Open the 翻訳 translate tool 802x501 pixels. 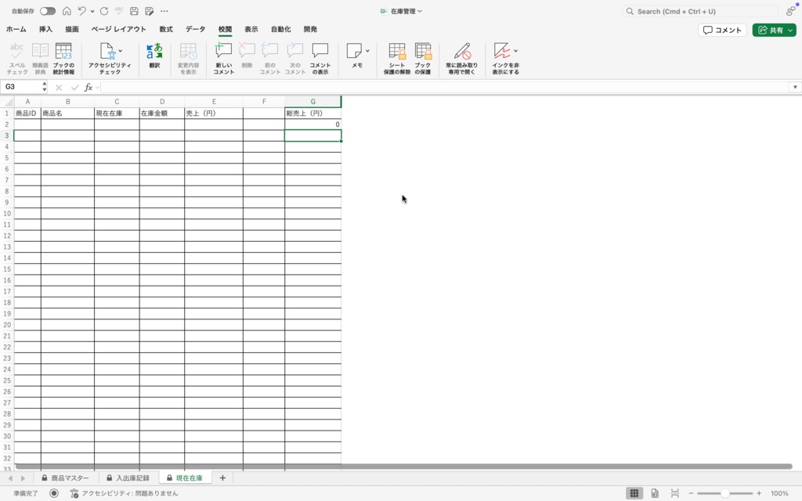pos(154,56)
